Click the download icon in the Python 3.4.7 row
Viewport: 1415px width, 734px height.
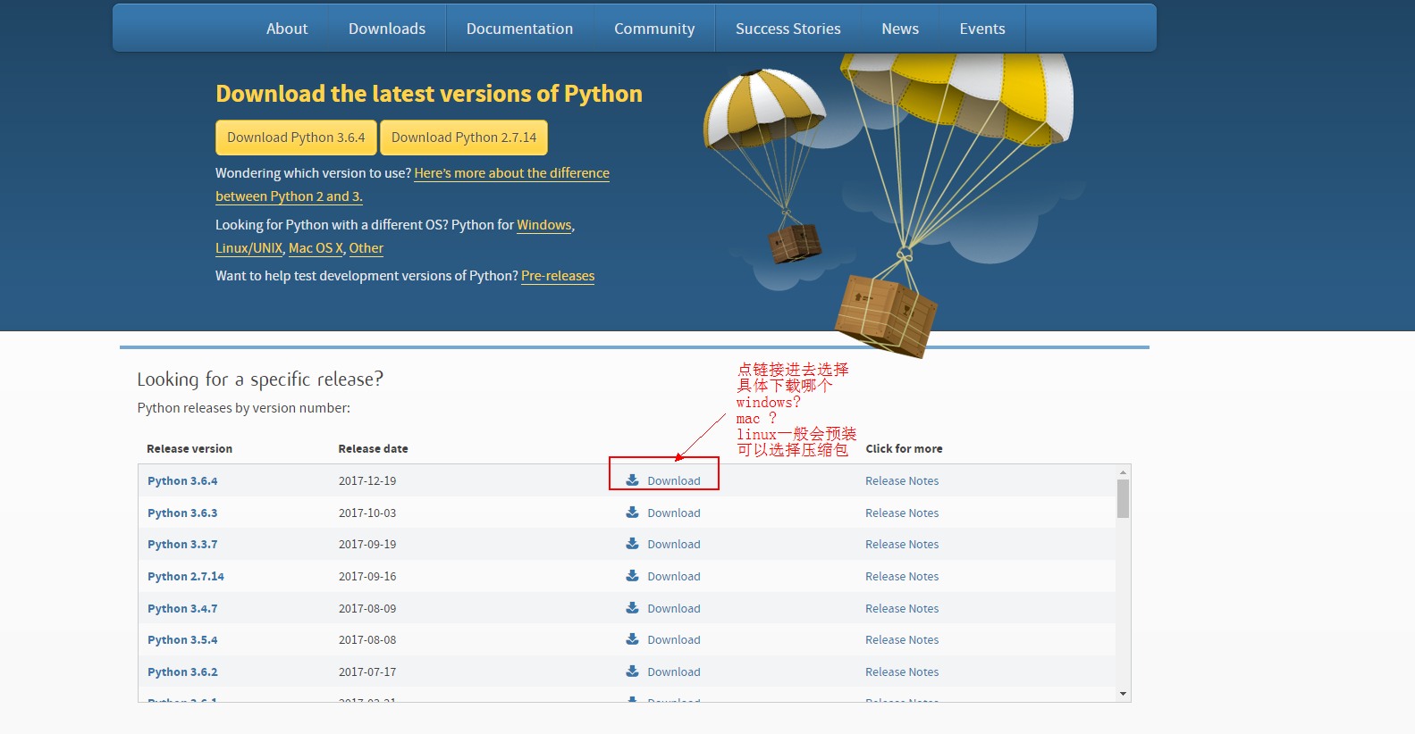tap(632, 607)
